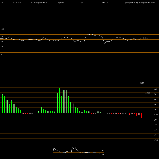Click the MR axis label 80
The image size is (159, 159).
155,94
